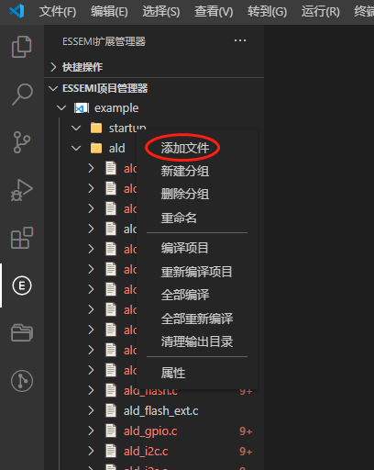Click the three-dot more actions button
374x470 pixels.
click(240, 40)
